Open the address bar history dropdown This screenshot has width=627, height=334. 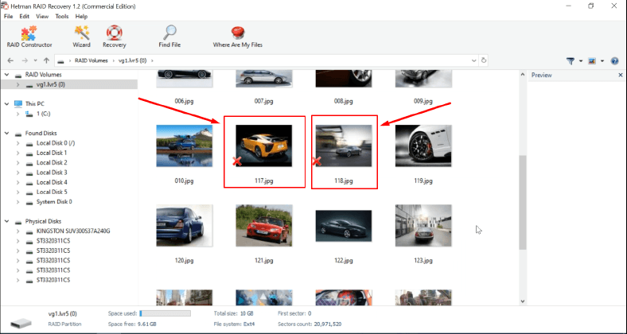(x=474, y=60)
